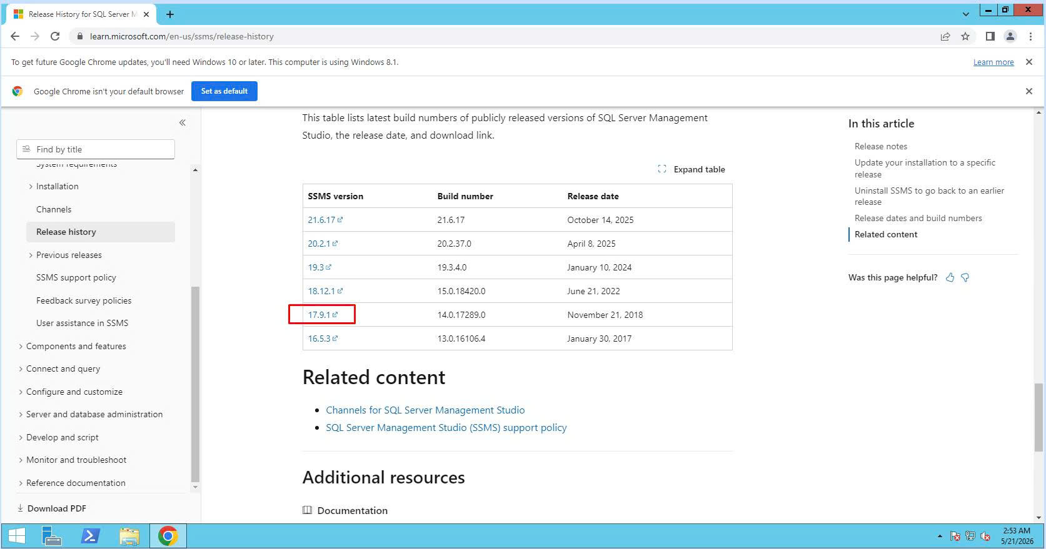The width and height of the screenshot is (1046, 549).
Task: Download SSMS version 16.5.3
Action: pyautogui.click(x=323, y=339)
